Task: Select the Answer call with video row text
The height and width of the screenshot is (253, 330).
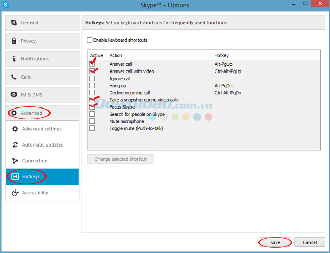Action: [x=132, y=71]
